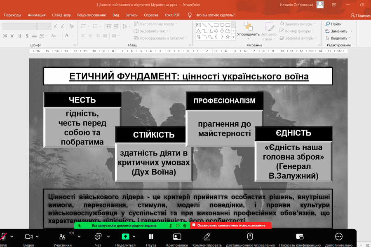Open Эффекты фигуры shape effects
371x247 pixels.
(x=298, y=38)
